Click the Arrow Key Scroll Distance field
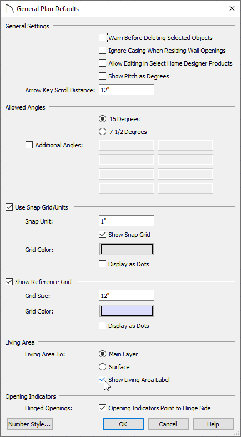Viewport: 241px width, 437px height. [127, 90]
